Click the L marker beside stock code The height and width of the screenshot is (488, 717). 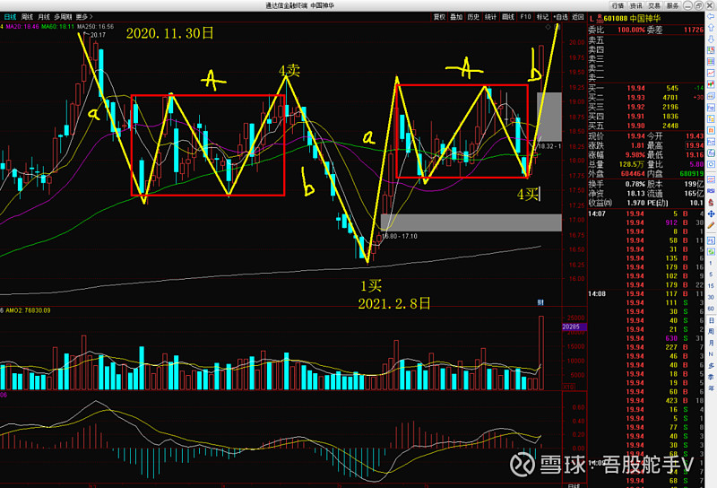click(592, 19)
